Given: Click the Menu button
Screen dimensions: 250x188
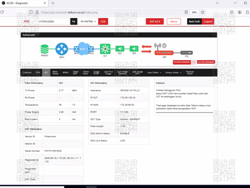Looking at the screenshot, I should point(174,21).
